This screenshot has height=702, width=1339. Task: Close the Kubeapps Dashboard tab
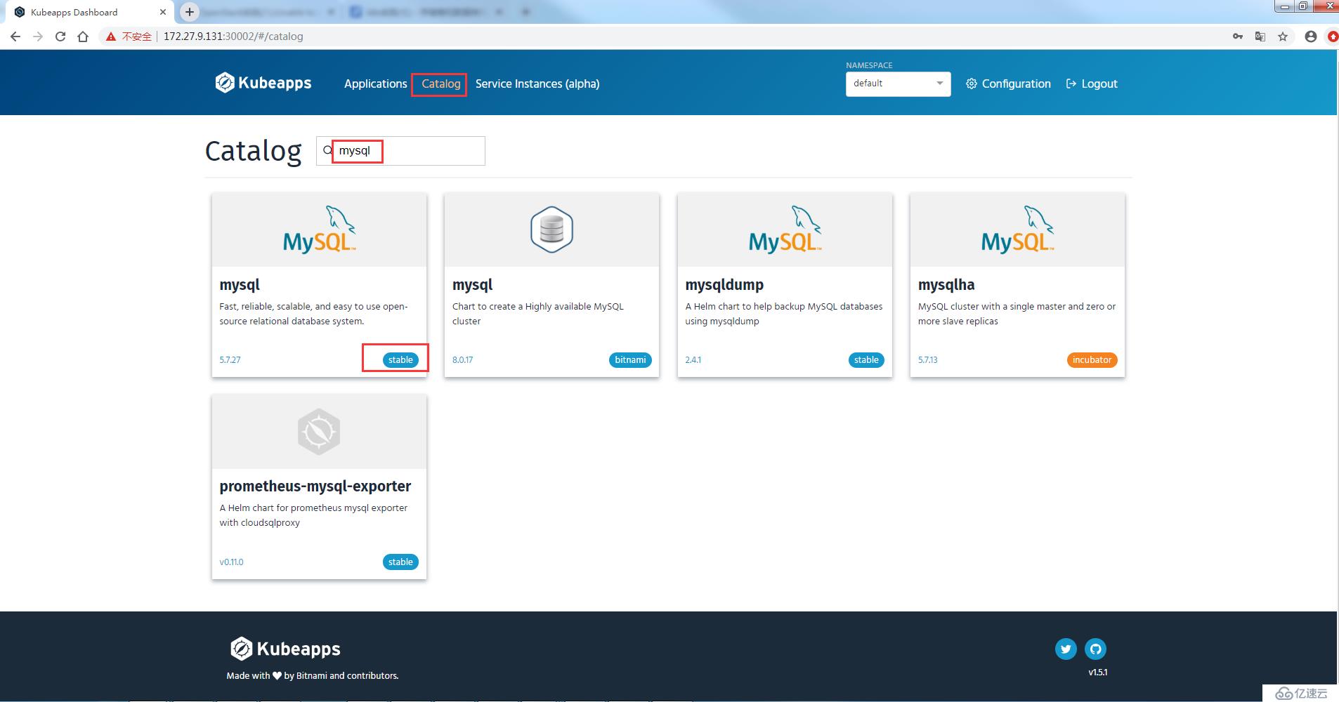(162, 12)
